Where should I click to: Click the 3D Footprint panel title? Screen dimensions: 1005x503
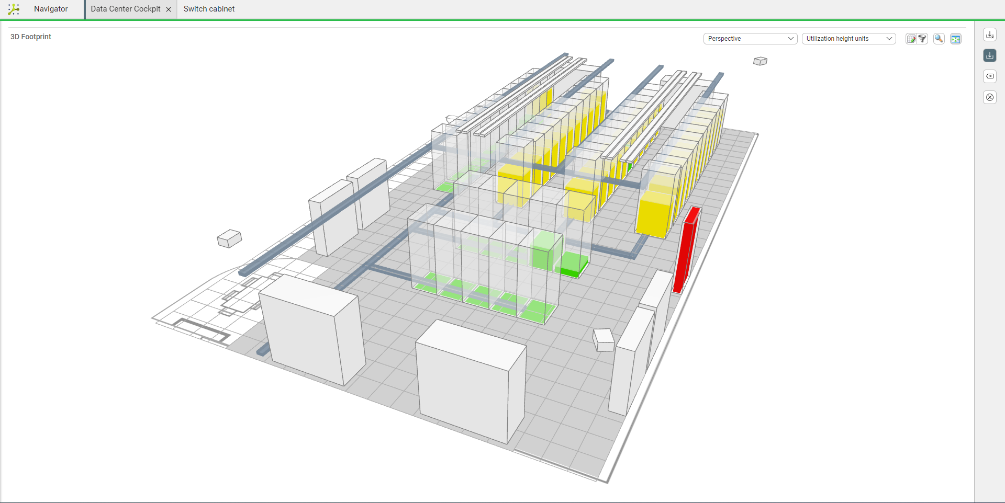(30, 37)
